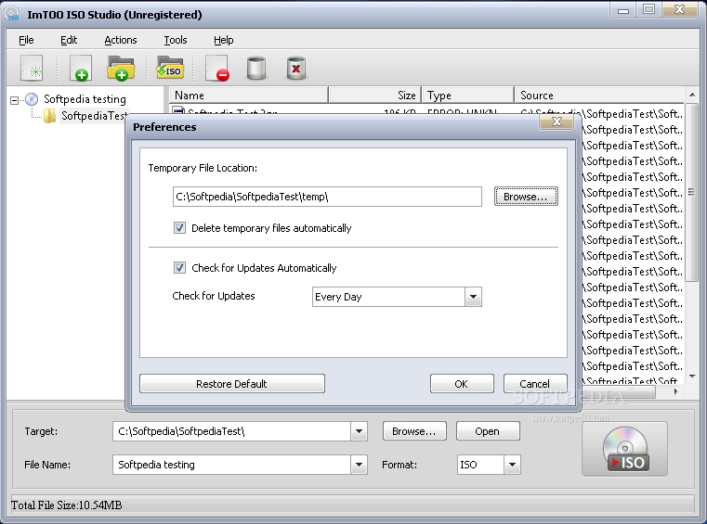The width and height of the screenshot is (707, 524).
Task: Click the Load ISO folder icon
Action: [170, 68]
